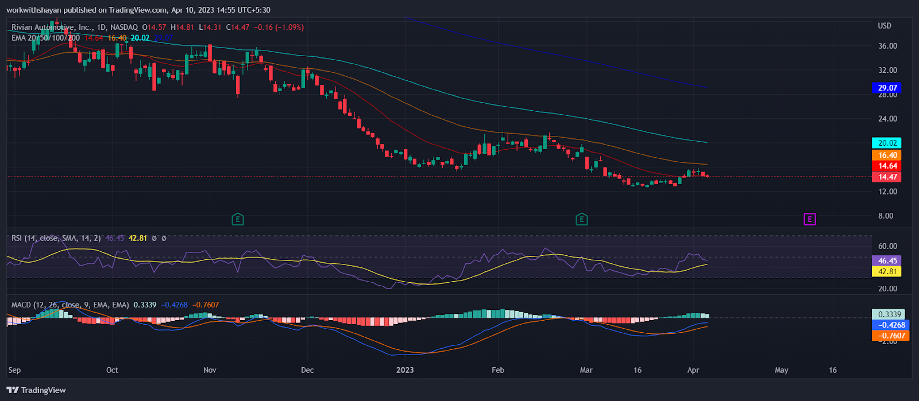Click the 20.00 RSI axis label
The image size is (919, 401).
[887, 289]
